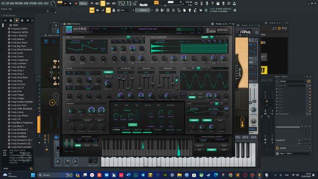The width and height of the screenshot is (318, 179).
Task: Click the OSC sampler waveform display
Action: pos(189,49)
